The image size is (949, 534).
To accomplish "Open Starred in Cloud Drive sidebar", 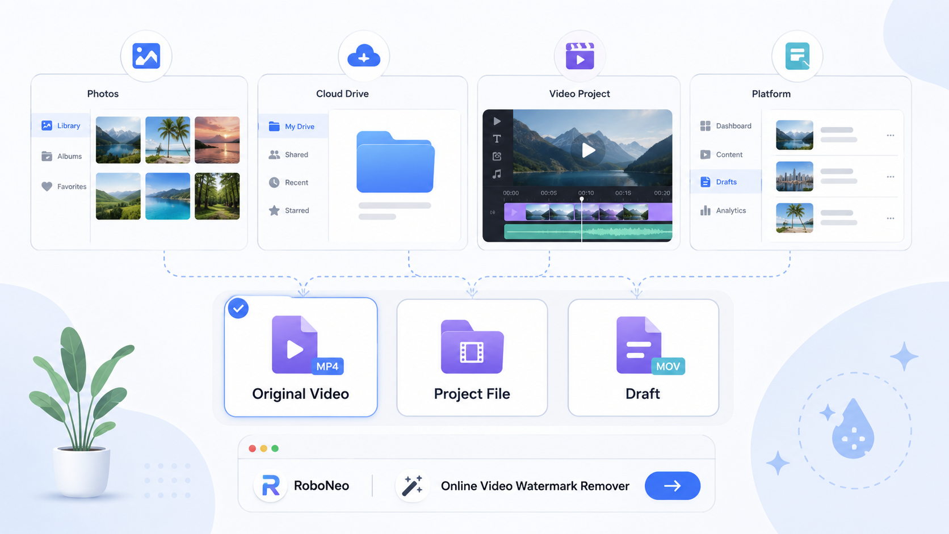I will (289, 210).
